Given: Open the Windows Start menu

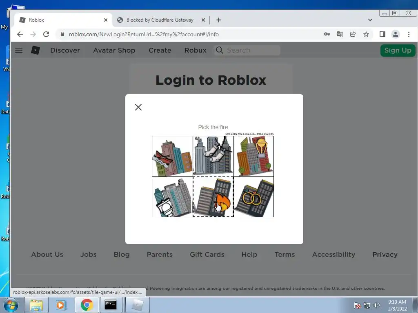Looking at the screenshot, I should coord(11,305).
